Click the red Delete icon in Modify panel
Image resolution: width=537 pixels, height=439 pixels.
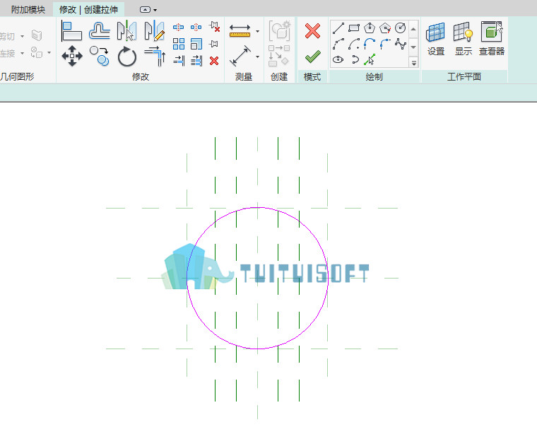pos(214,61)
